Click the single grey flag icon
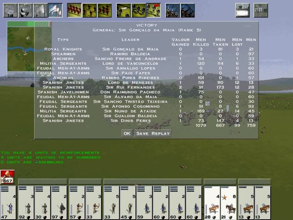293x220 pixels. (40, 11)
